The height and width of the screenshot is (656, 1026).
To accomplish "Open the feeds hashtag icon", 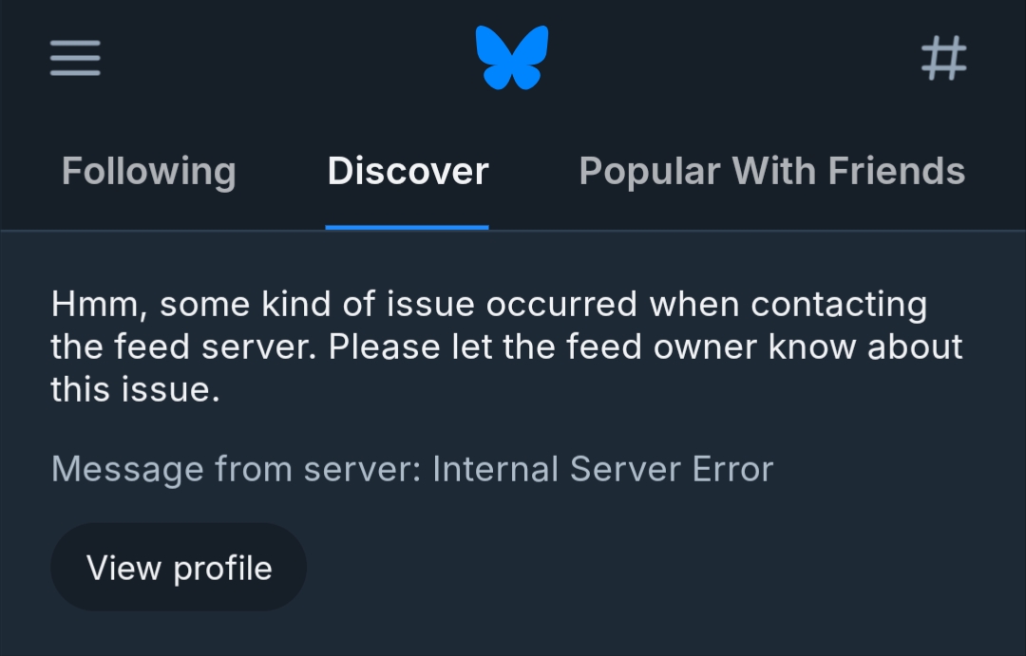I will coord(944,58).
